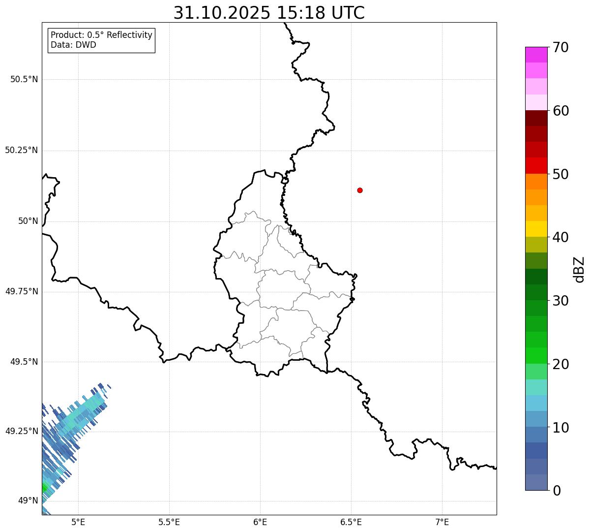Click the 49.75°N latitude label
This screenshot has height=532, width=591.
(21, 291)
